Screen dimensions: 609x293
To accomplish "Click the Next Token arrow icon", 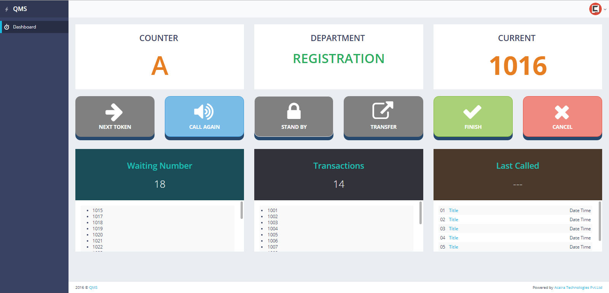I will [x=114, y=112].
